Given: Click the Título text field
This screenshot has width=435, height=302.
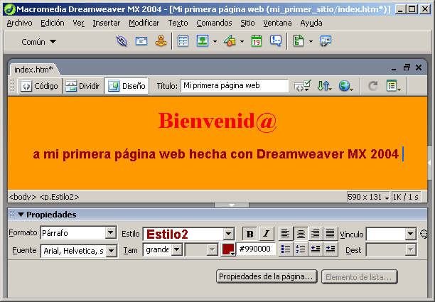Looking at the screenshot, I should click(234, 85).
